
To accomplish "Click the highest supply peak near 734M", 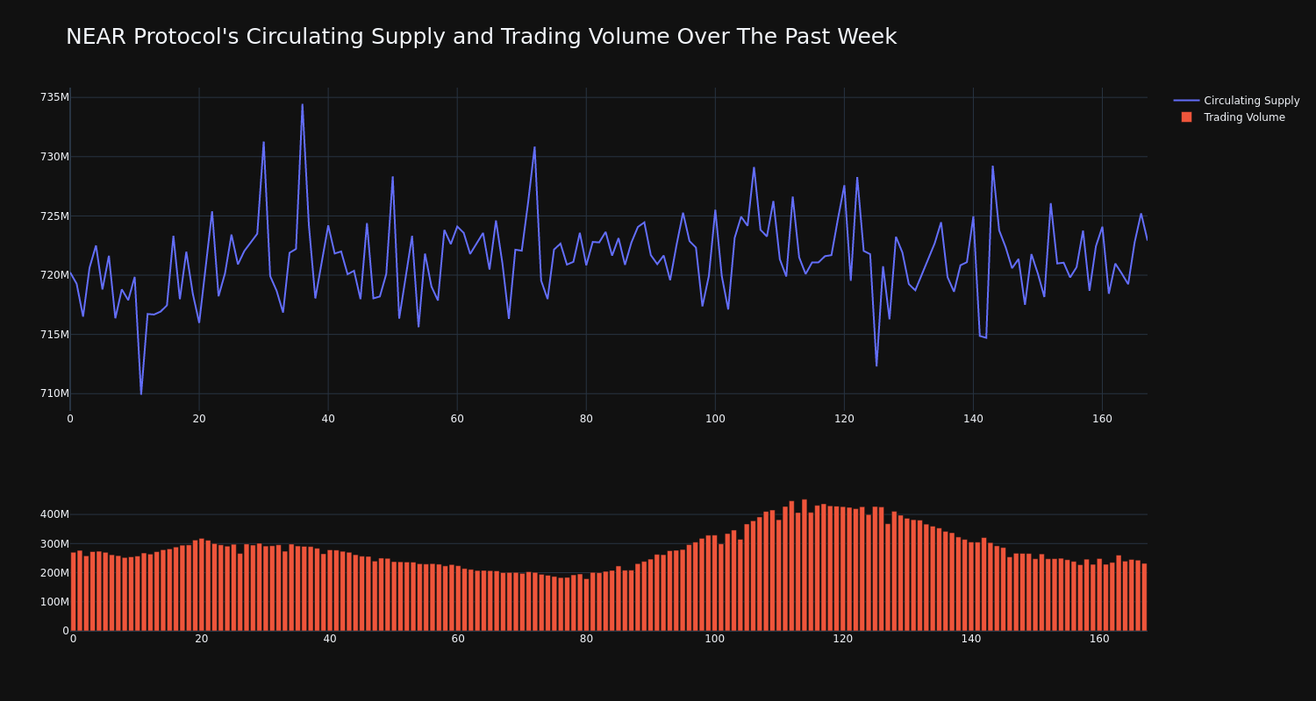I will 303,105.
